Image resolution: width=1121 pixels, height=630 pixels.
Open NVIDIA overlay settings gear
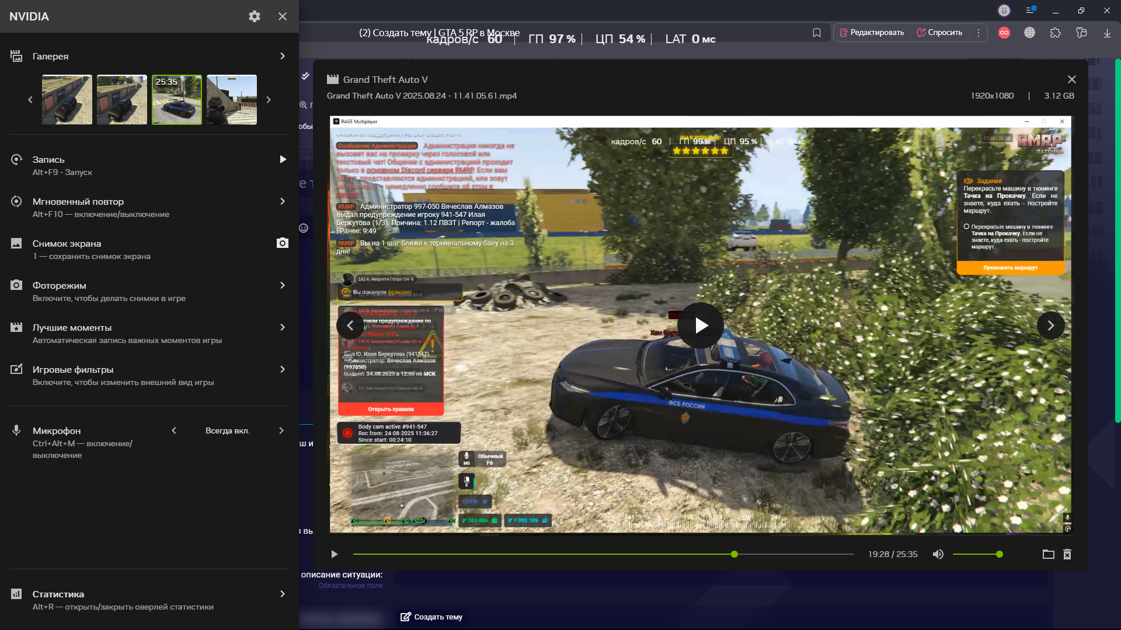tap(254, 16)
